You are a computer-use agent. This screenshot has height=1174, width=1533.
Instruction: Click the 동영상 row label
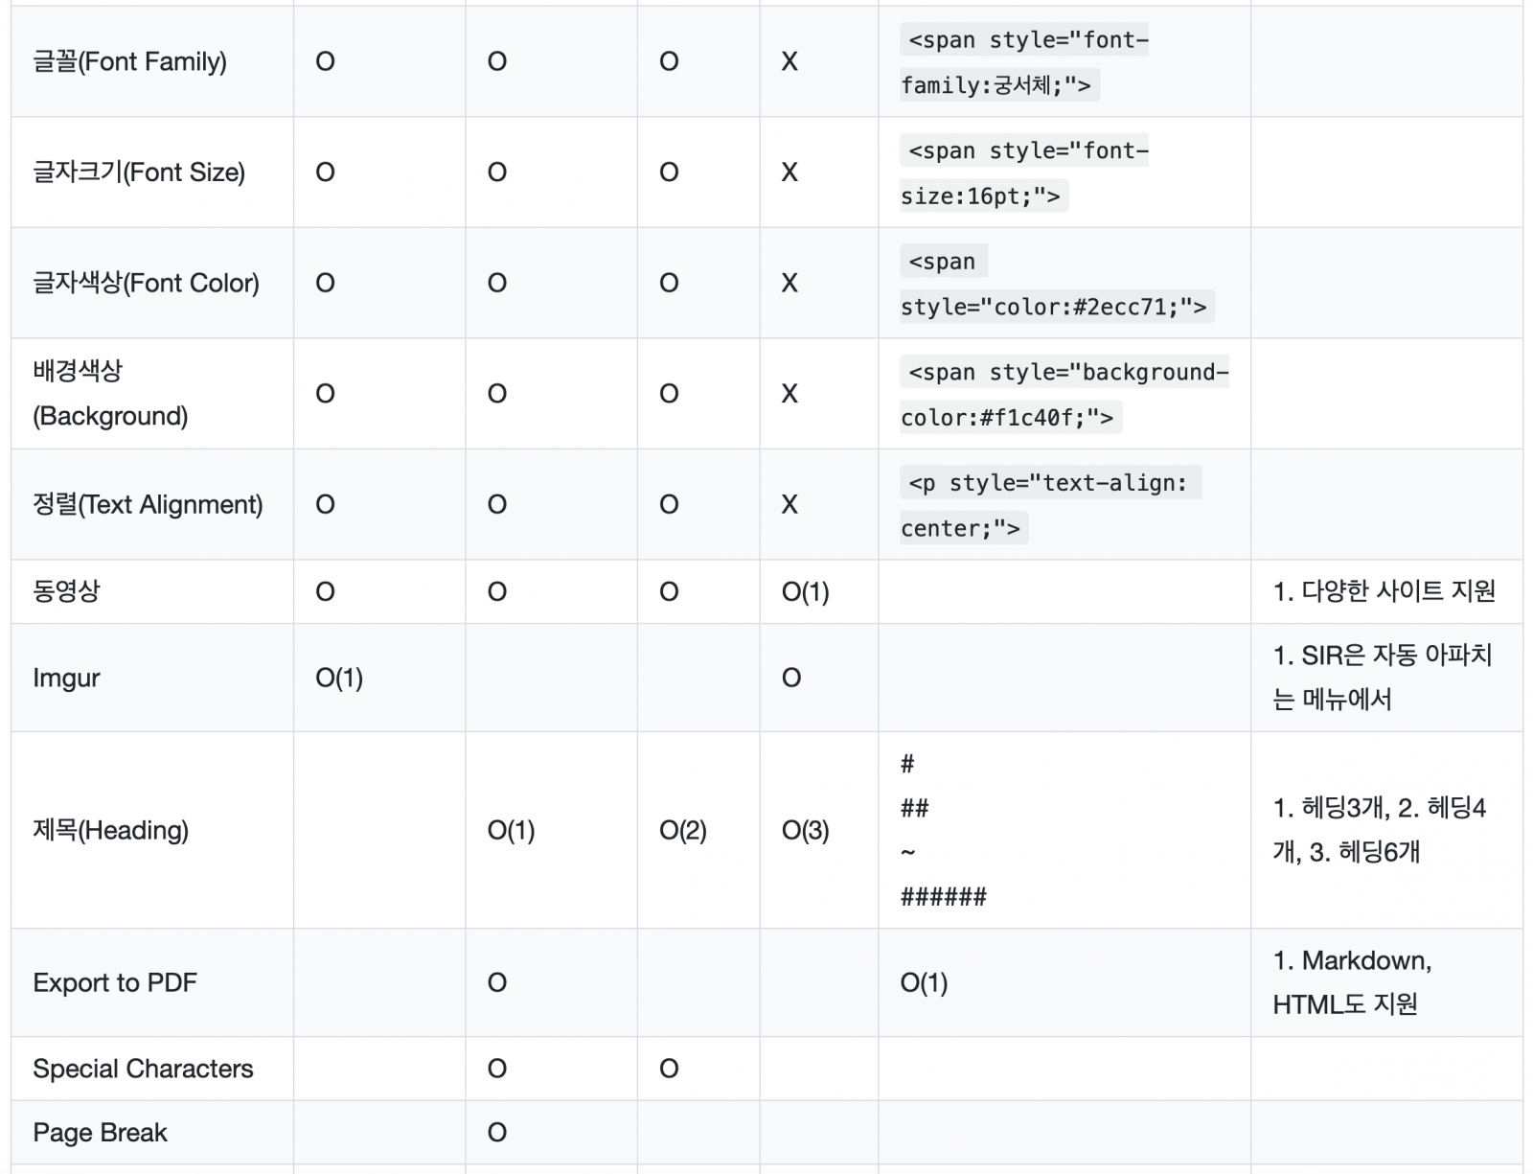coord(66,591)
